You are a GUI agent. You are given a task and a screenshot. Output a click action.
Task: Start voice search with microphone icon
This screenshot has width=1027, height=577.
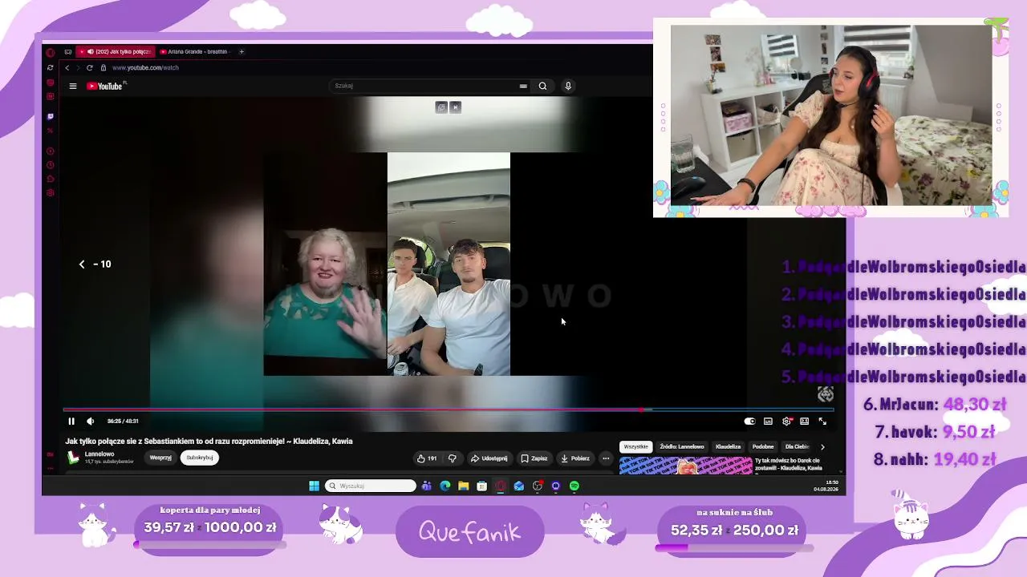tap(568, 86)
